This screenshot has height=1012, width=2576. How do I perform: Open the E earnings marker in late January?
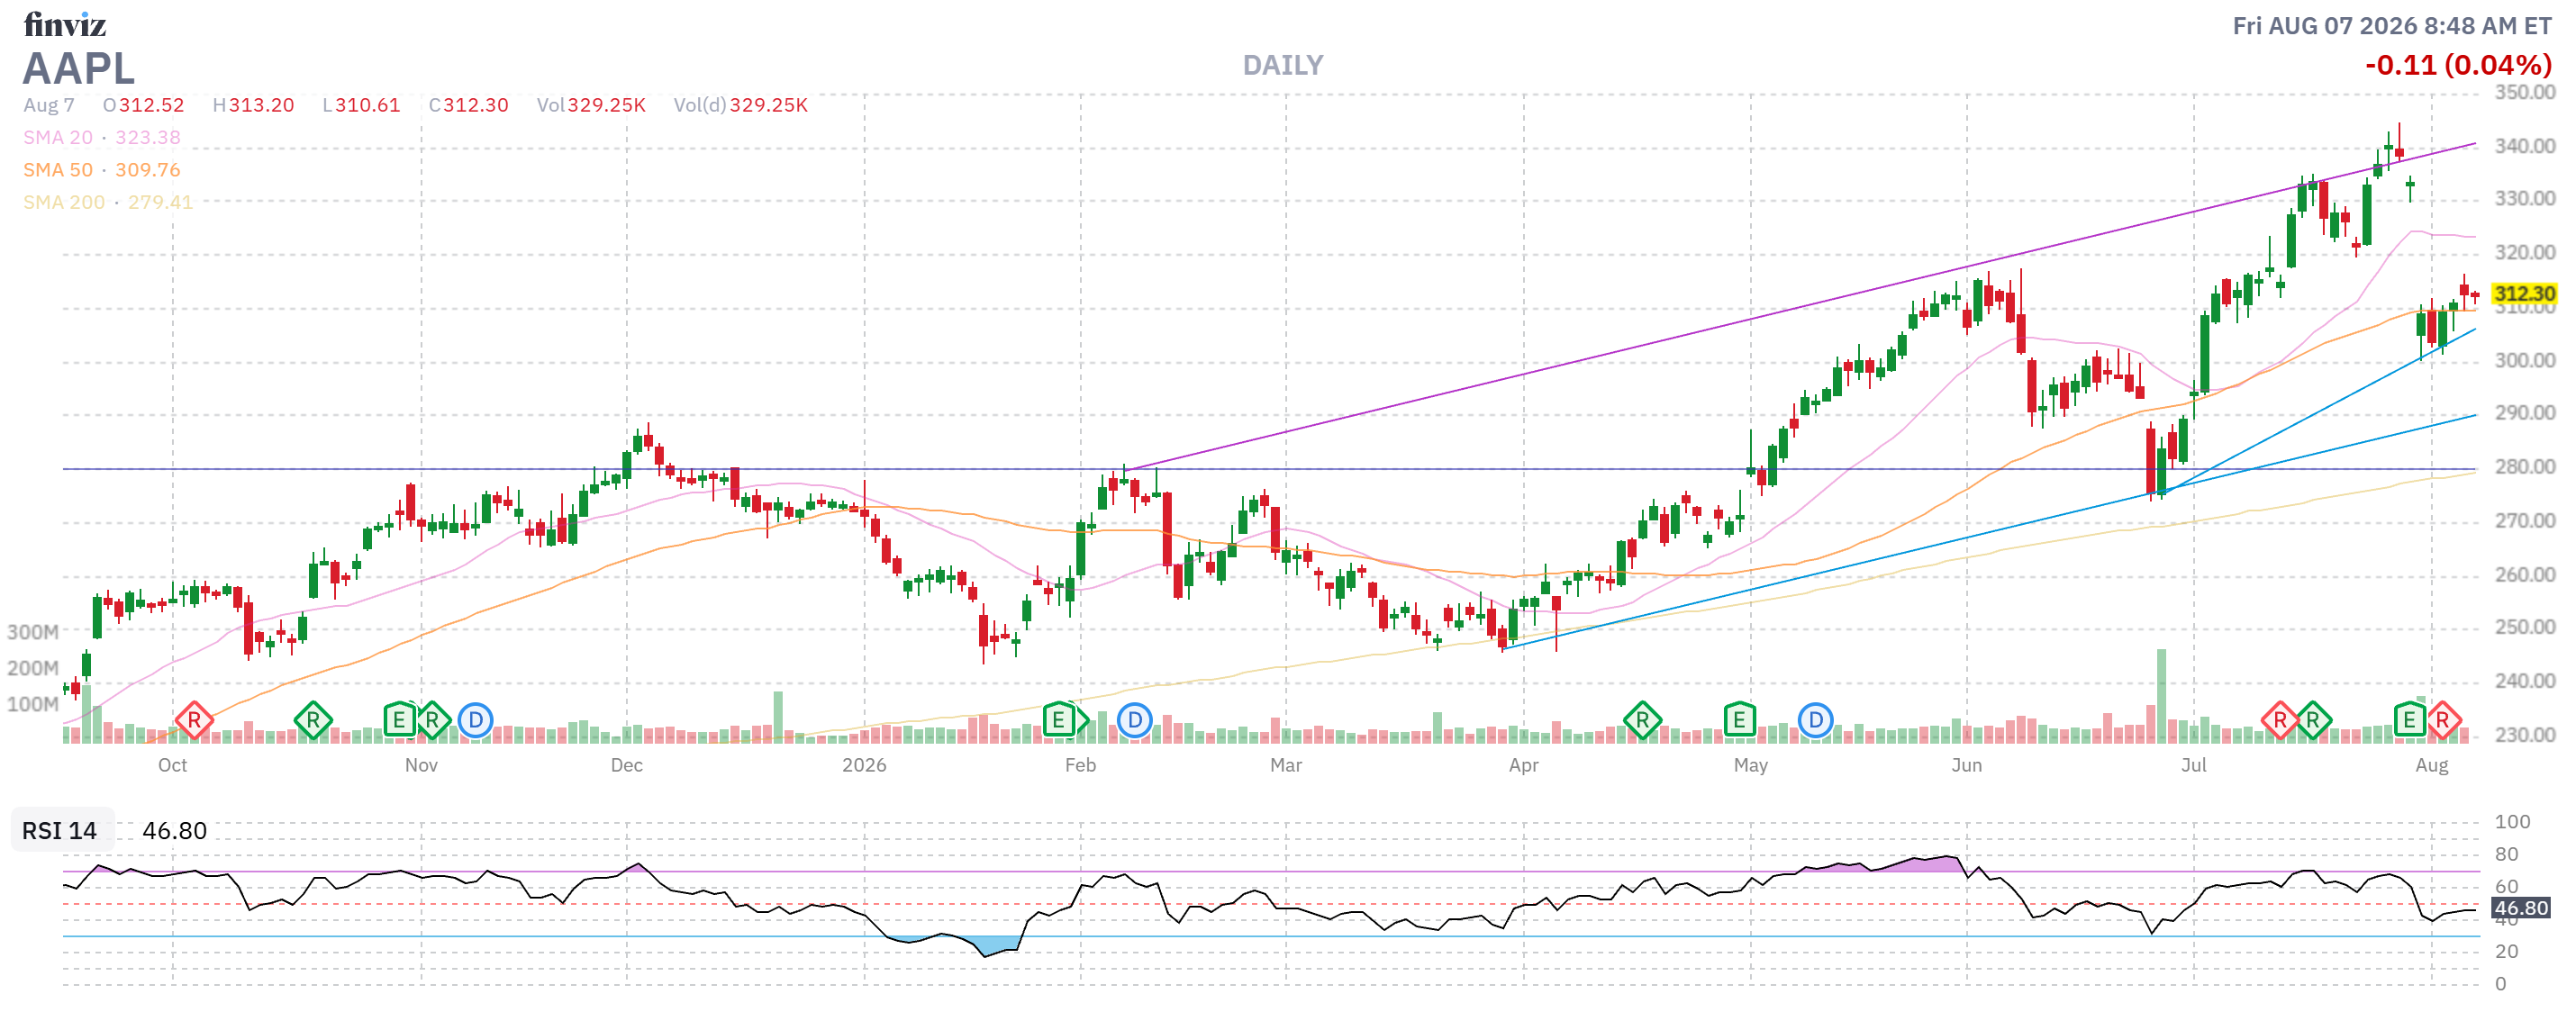[1059, 720]
